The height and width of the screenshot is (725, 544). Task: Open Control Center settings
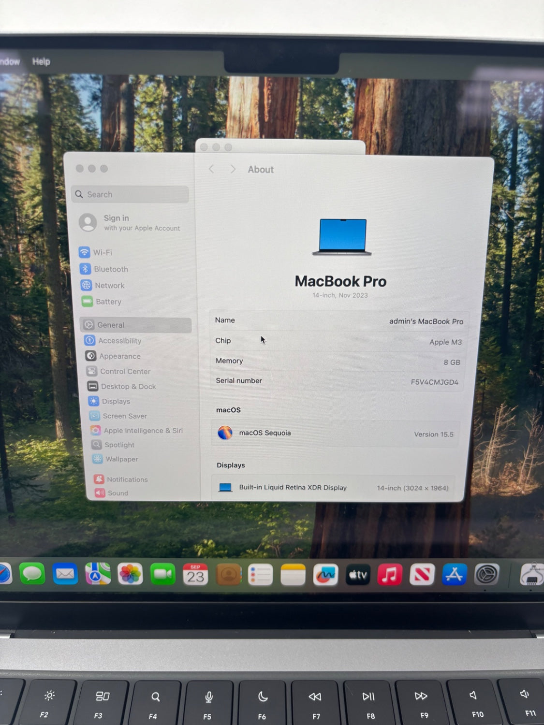click(x=125, y=371)
